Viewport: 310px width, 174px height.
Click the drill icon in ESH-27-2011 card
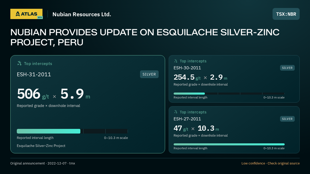point(176,112)
